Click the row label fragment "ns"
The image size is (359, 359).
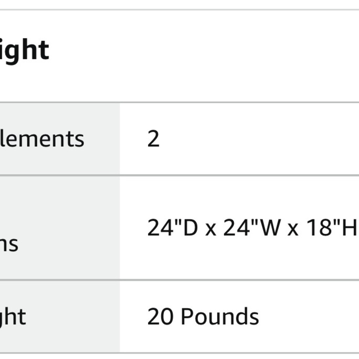point(9,244)
